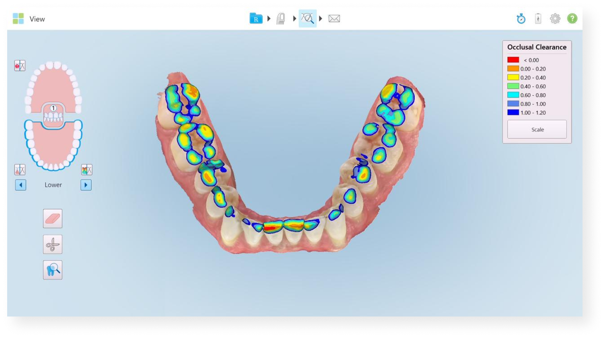Image resolution: width=604 pixels, height=338 pixels.
Task: Toggle the missing scan alert icon
Action: pos(20,65)
